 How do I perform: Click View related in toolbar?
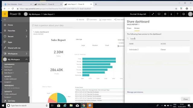[119, 19]
